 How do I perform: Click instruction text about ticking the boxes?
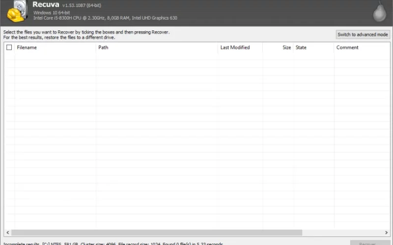coord(86,32)
